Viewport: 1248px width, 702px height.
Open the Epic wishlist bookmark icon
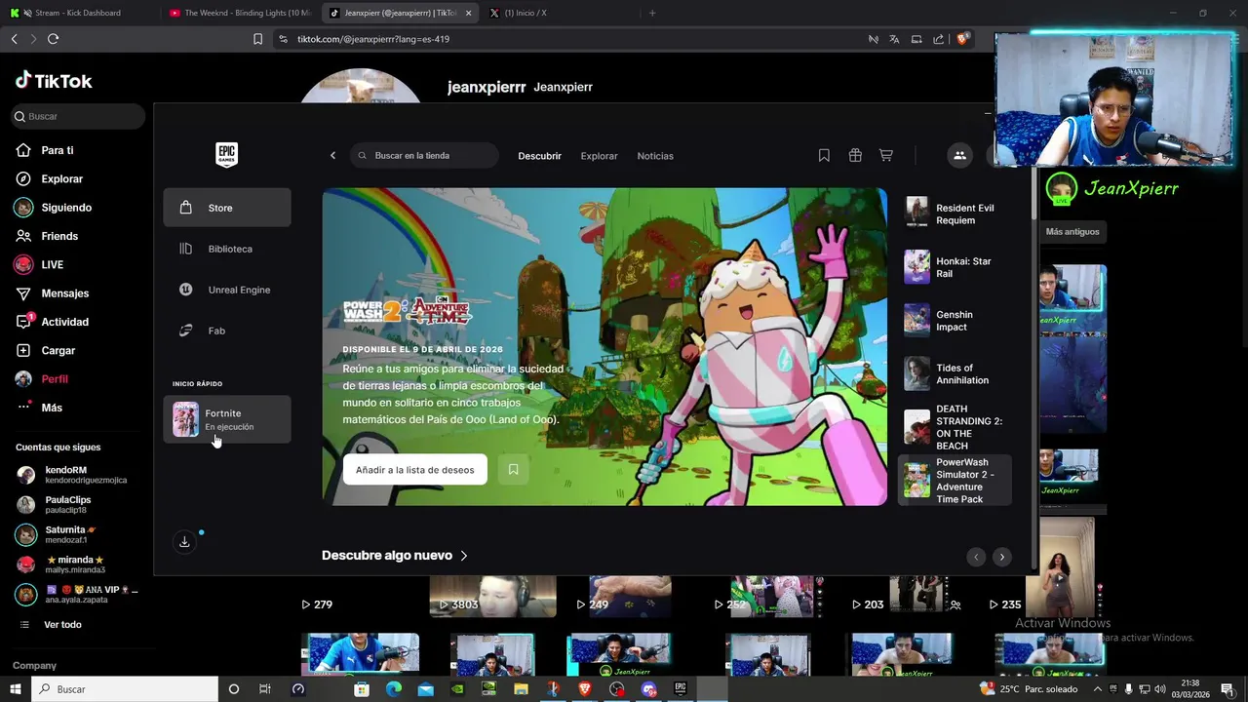[x=824, y=155]
